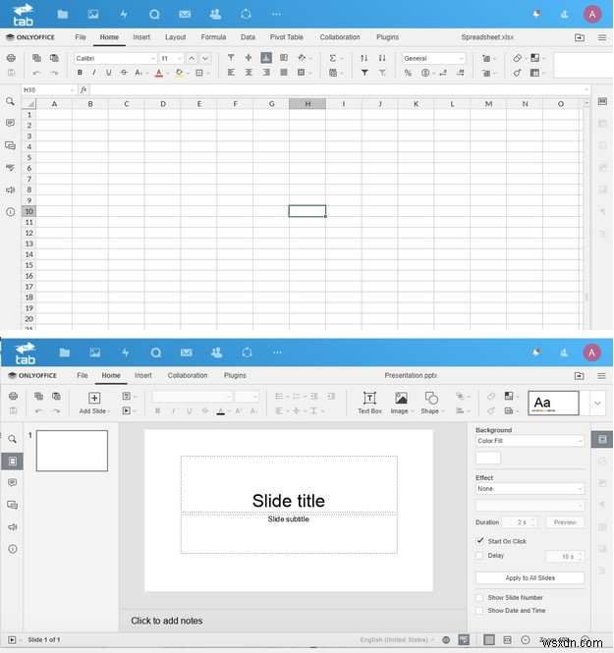Click the Slide title placeholder
The image size is (614, 653).
pyautogui.click(x=289, y=484)
